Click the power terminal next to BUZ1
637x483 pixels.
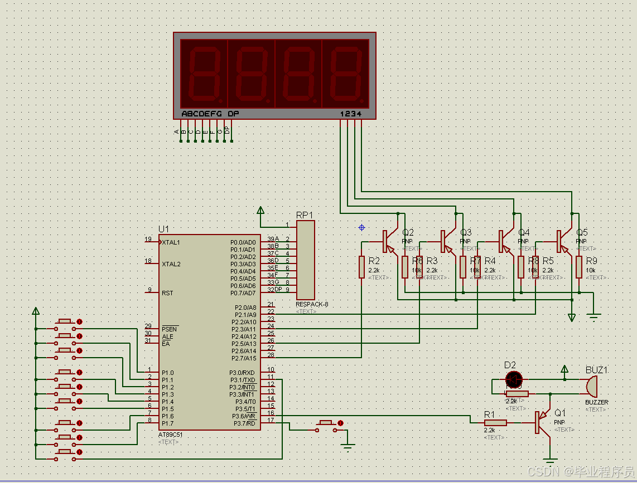click(564, 369)
